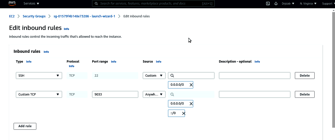This screenshot has width=335, height=140.
Task: Click the Info link beside the Edit inbound rules heading
Action: tap(66, 29)
